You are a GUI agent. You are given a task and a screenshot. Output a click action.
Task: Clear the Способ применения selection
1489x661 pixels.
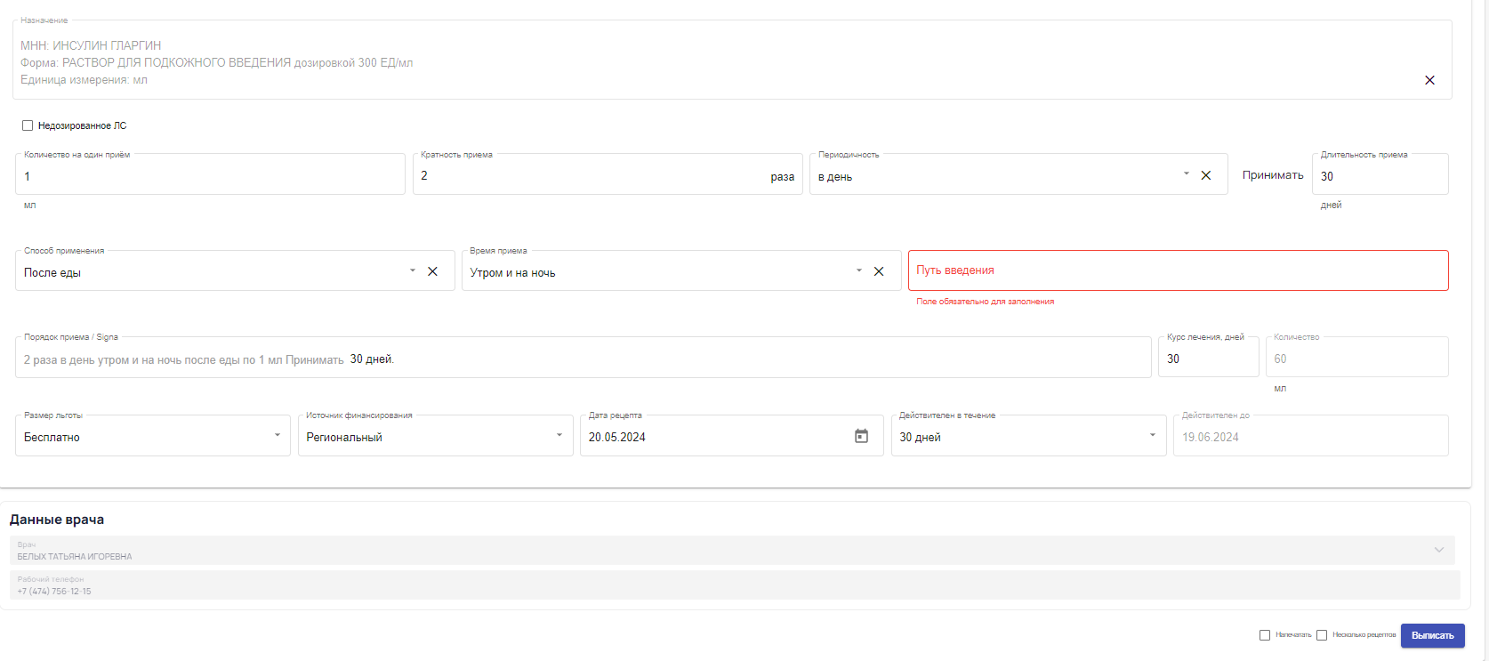[432, 271]
